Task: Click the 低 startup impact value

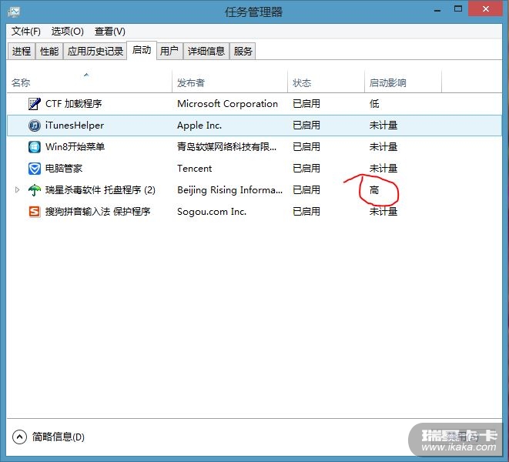Action: coord(374,104)
